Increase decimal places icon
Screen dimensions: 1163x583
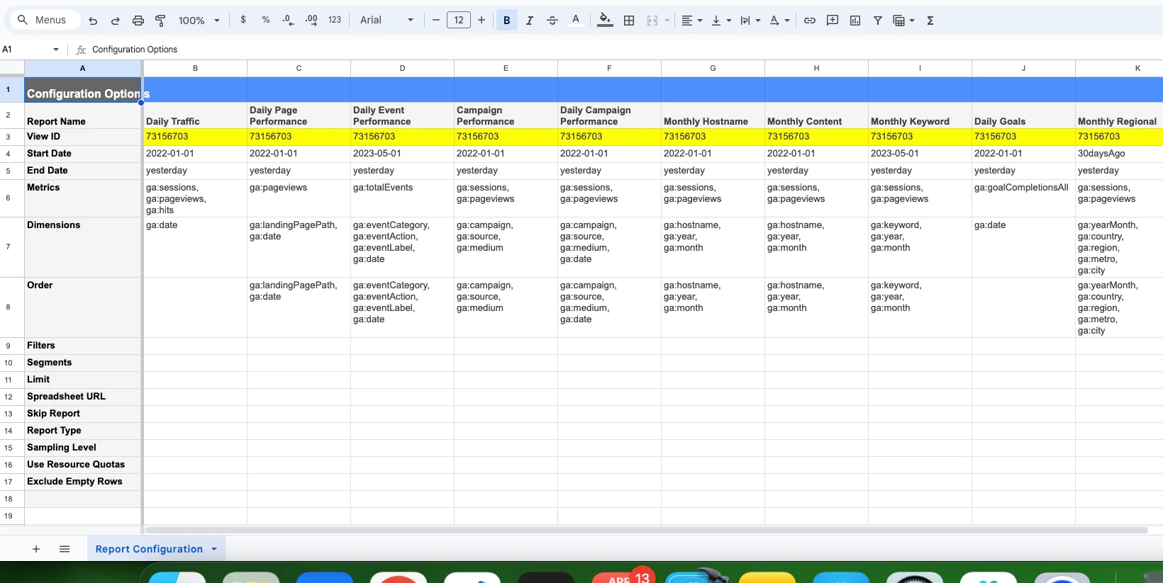(311, 21)
